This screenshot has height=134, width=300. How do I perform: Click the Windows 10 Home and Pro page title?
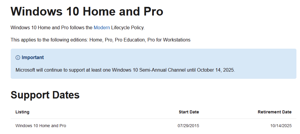point(87,11)
